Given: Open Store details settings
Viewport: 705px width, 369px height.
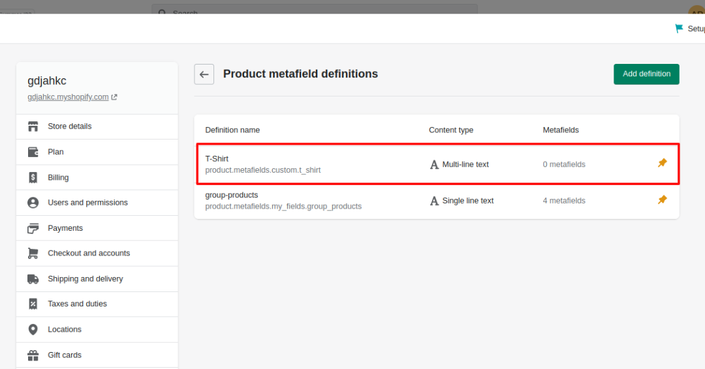Looking at the screenshot, I should 97,126.
